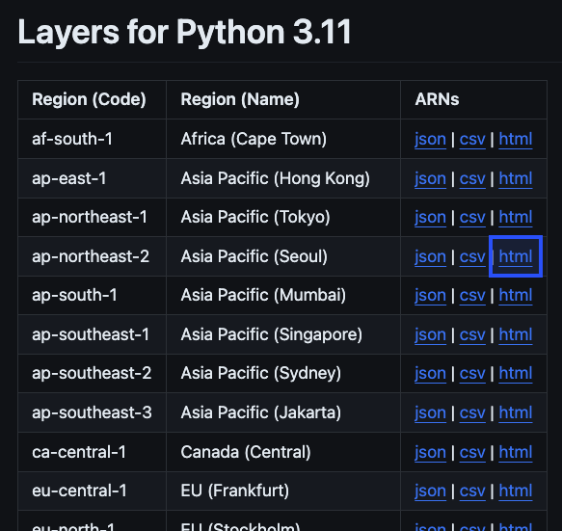Click the EU (Frankfurt) cell
Image resolution: width=562 pixels, height=531 pixels.
coord(283,491)
